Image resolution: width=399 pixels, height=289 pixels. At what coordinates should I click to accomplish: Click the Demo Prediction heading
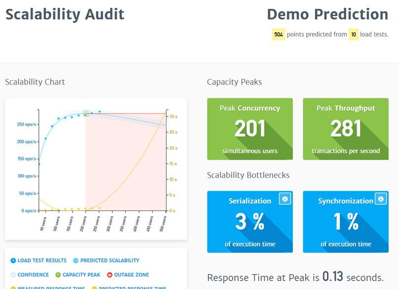pos(327,14)
